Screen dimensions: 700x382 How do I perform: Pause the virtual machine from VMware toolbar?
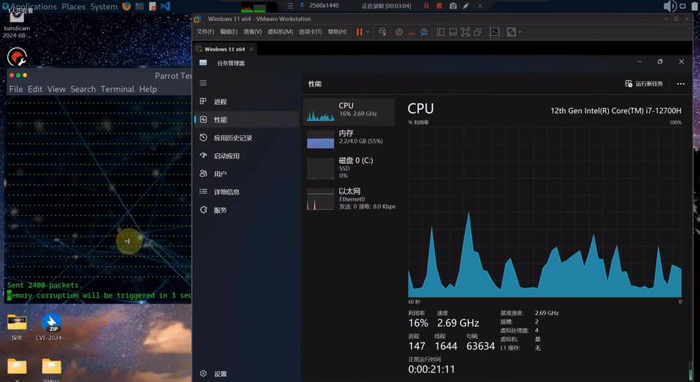tap(359, 32)
